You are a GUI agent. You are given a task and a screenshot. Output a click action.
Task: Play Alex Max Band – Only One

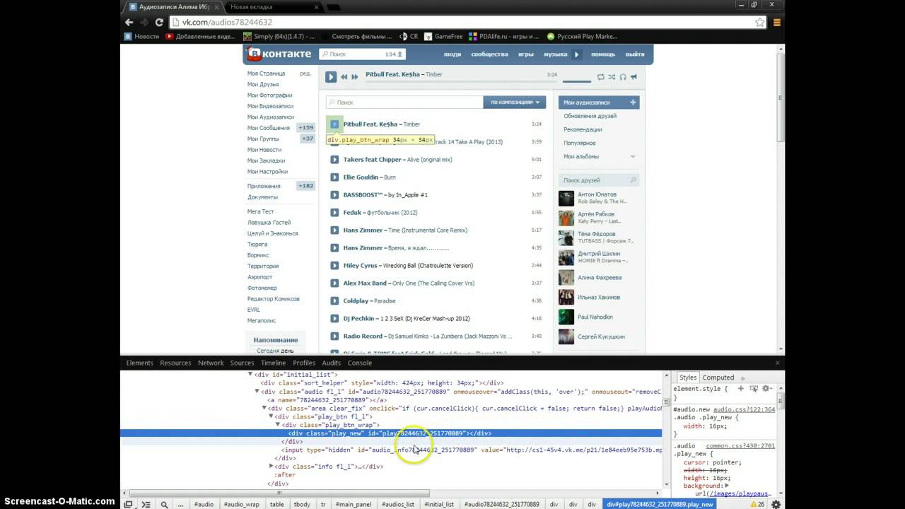click(x=334, y=283)
